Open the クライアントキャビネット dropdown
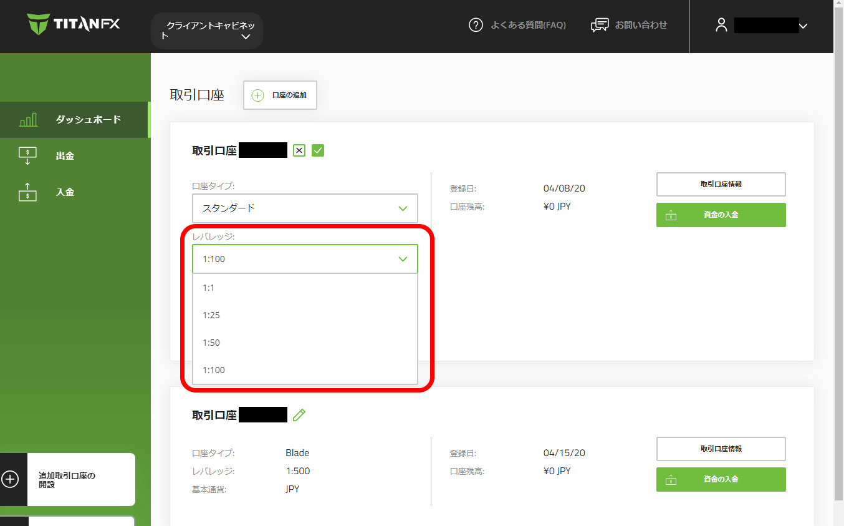The width and height of the screenshot is (844, 526). [207, 31]
